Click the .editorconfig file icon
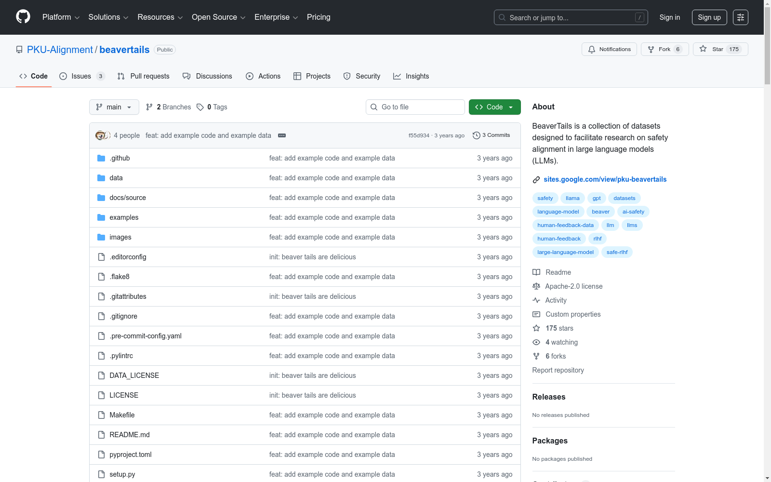This screenshot has width=771, height=482. 101,257
